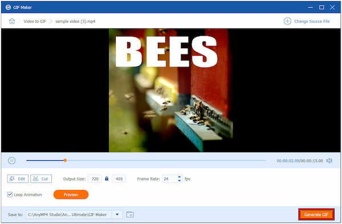Increase the frame rate with up arrow
This screenshot has height=224, width=342.
180,177
